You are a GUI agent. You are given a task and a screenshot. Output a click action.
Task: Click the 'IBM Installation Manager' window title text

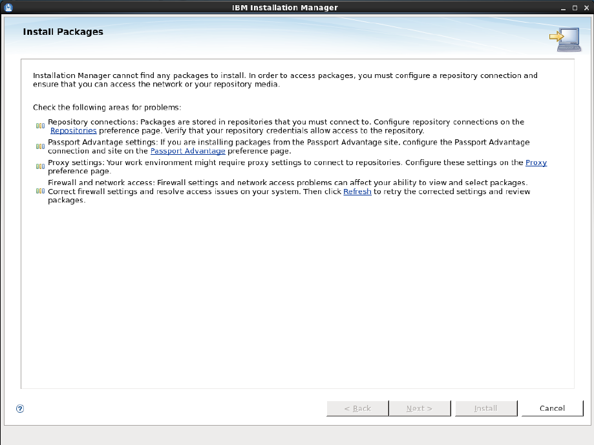pos(285,8)
